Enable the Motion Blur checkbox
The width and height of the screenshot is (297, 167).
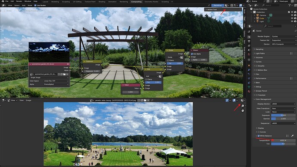(257, 70)
